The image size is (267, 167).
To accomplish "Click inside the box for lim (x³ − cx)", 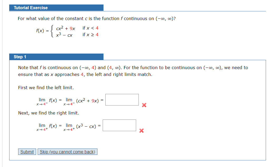I will (119, 125).
